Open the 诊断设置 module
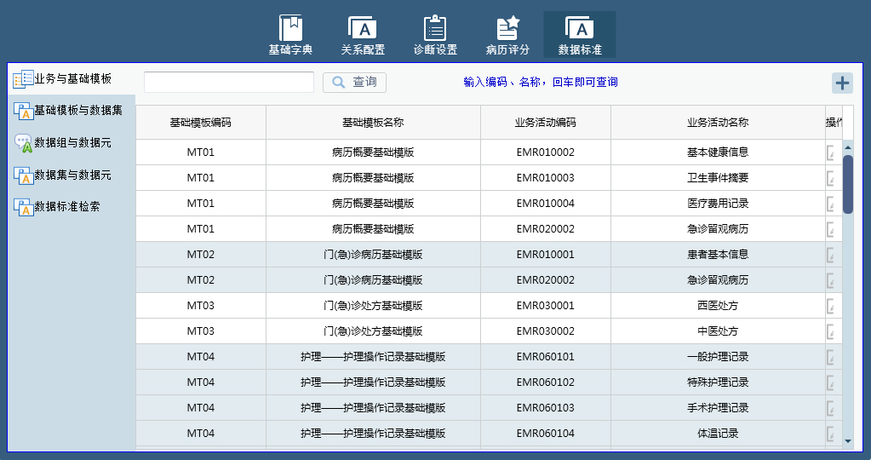This screenshot has width=871, height=460. click(435, 35)
